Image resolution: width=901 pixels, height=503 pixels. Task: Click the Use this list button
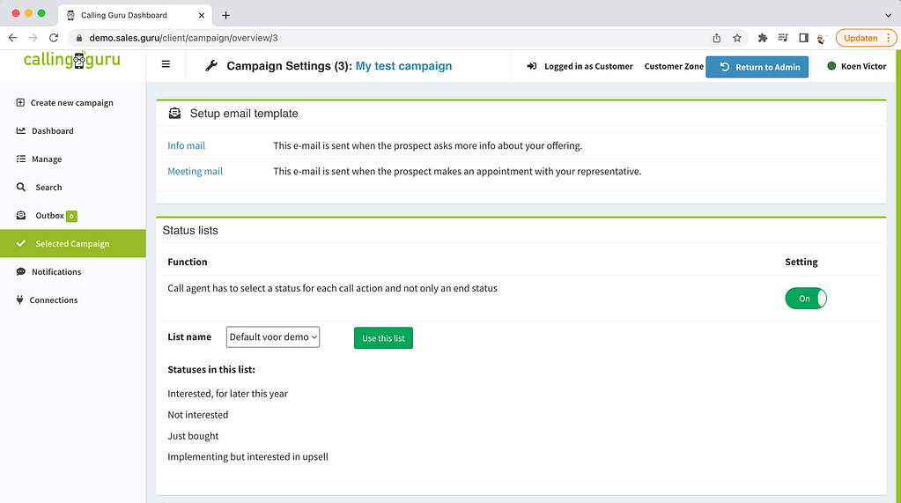click(x=383, y=338)
